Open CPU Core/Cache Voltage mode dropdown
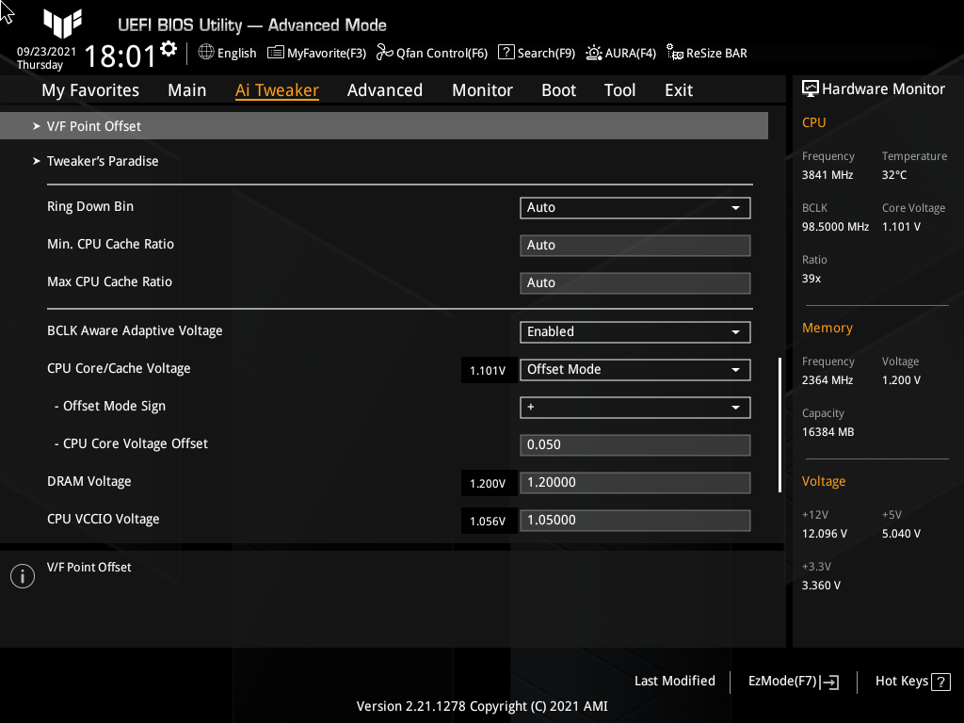The image size is (964, 723). (x=635, y=369)
